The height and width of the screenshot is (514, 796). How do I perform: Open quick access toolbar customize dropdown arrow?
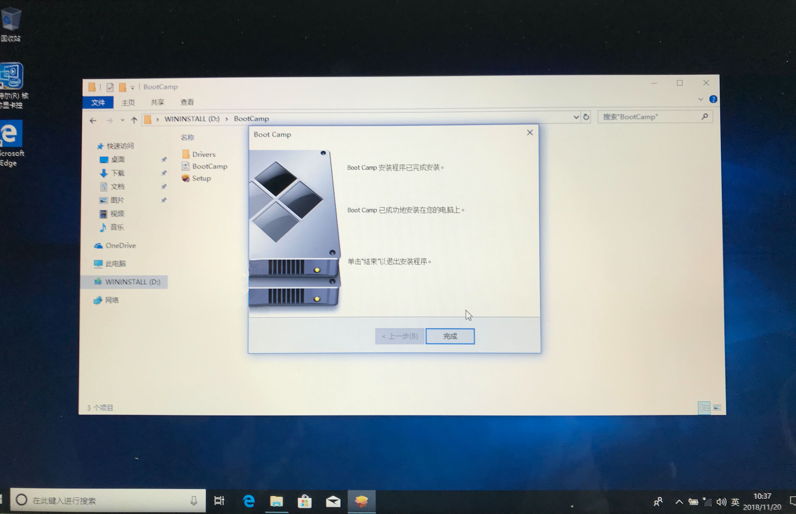coord(133,88)
